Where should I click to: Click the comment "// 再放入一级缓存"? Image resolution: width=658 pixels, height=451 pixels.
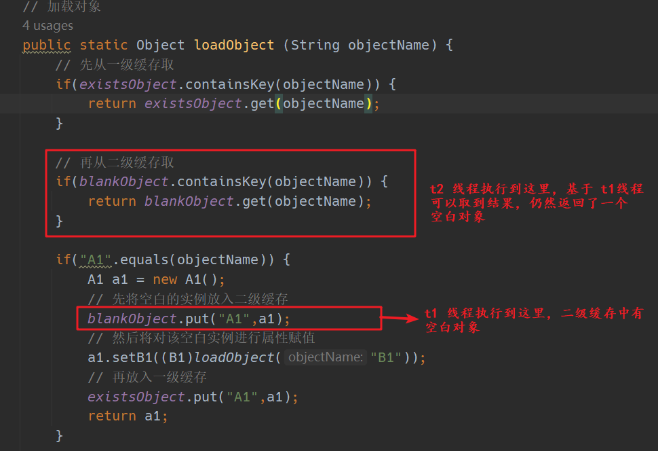point(147,377)
